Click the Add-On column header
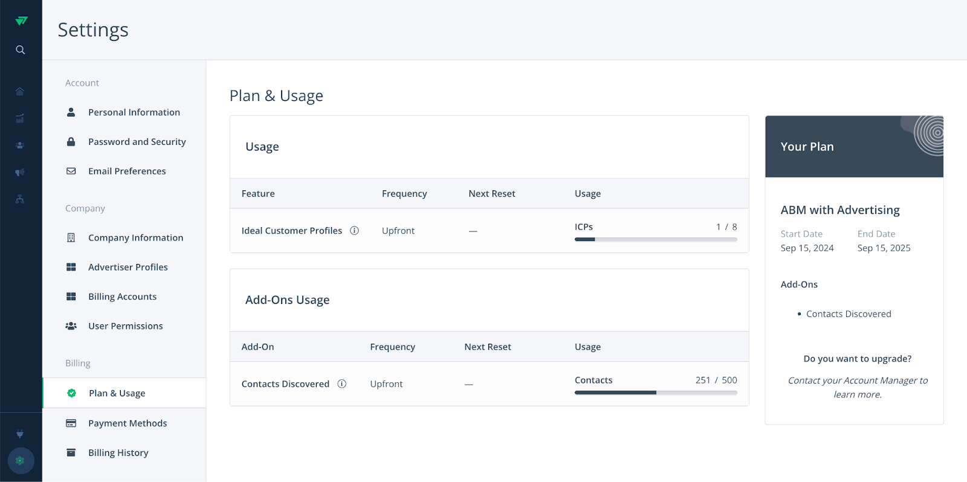This screenshot has height=482, width=967. coord(257,347)
